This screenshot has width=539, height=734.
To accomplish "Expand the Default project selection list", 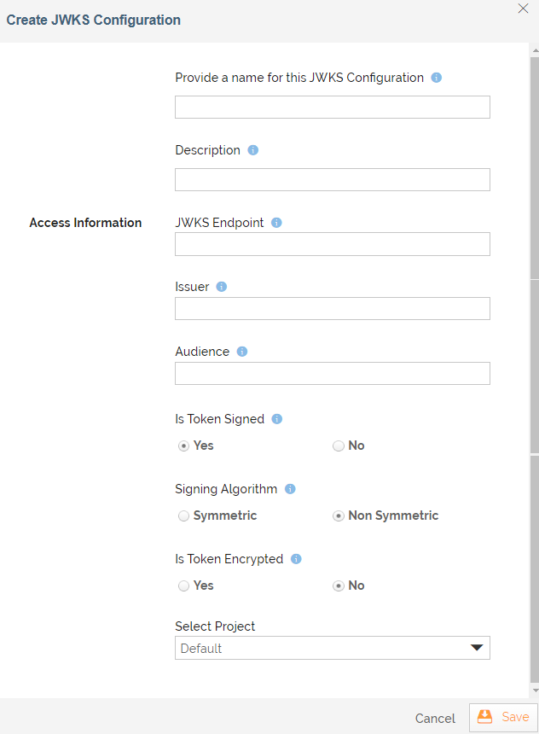I will point(332,648).
